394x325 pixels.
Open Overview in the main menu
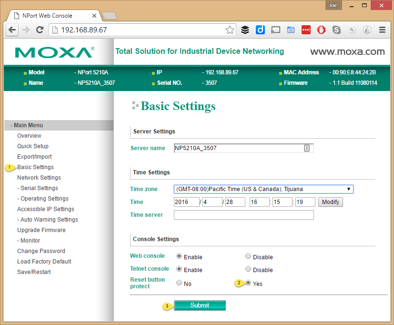pos(29,136)
